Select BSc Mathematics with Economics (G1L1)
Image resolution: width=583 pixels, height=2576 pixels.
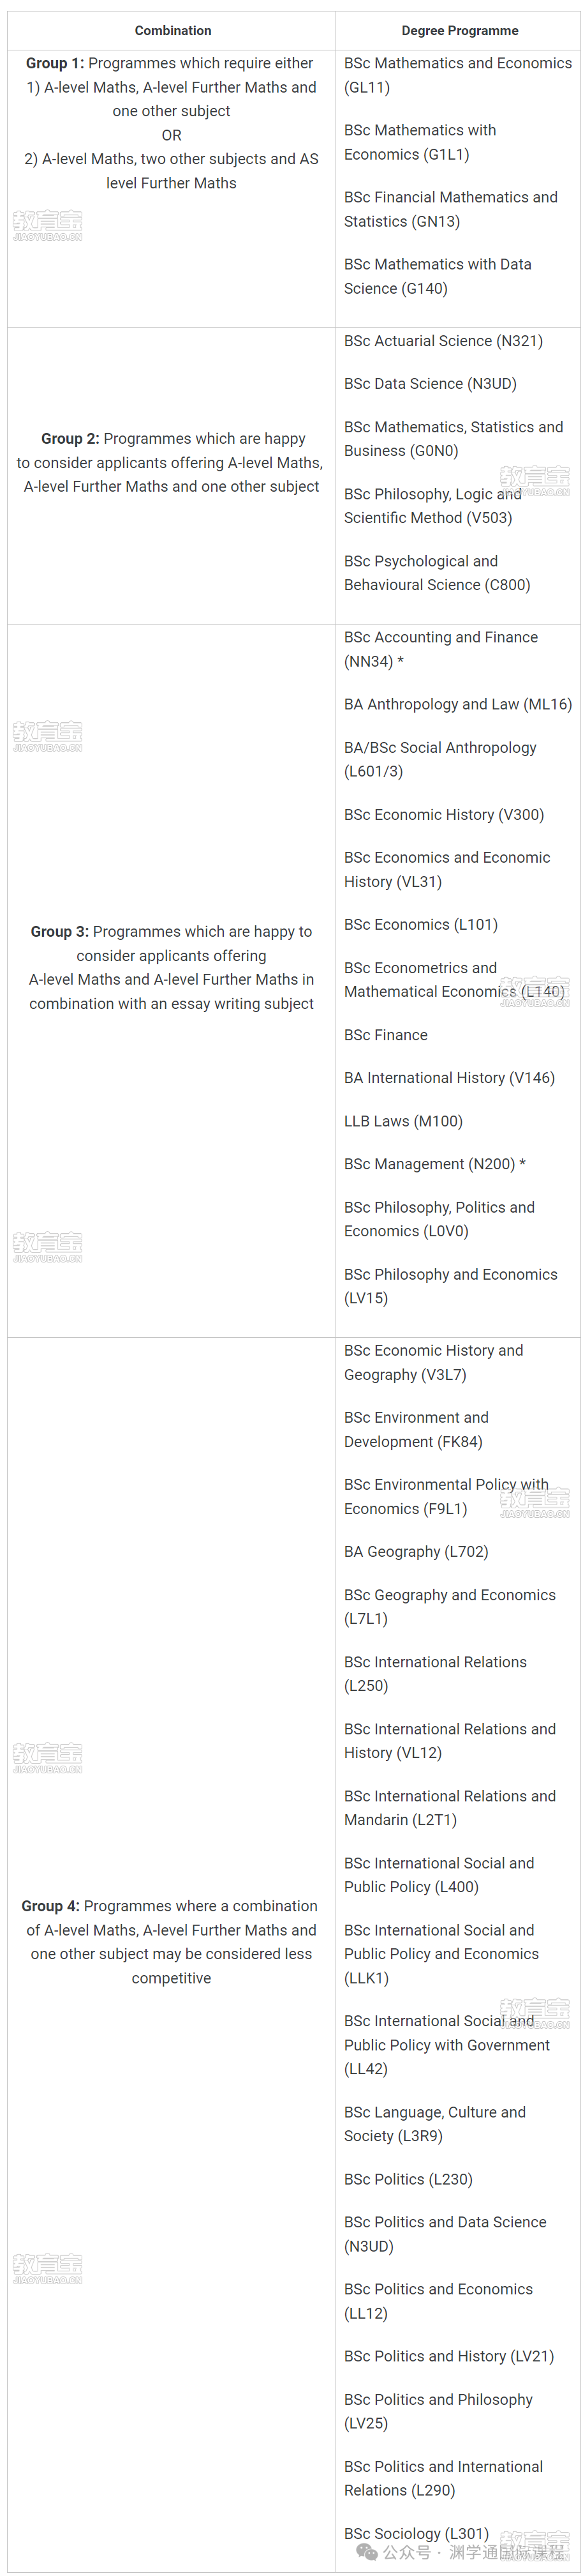tap(420, 142)
